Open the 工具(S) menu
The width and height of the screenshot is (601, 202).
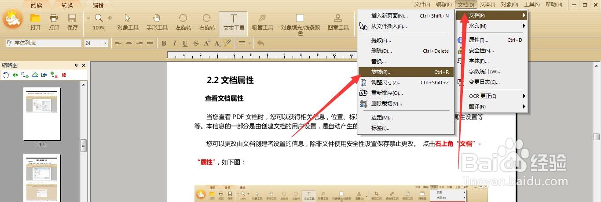coord(532,4)
